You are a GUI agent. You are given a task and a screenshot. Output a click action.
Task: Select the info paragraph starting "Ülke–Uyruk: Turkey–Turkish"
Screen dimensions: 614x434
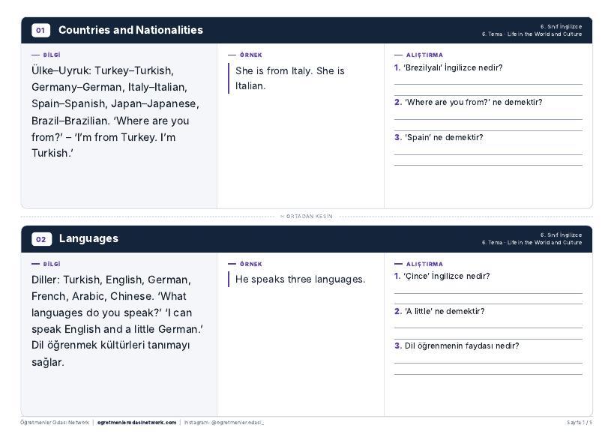click(115, 112)
